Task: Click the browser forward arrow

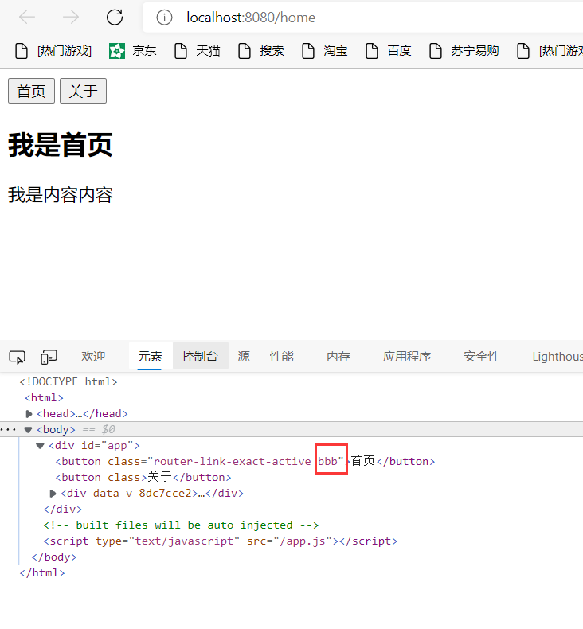Action: pyautogui.click(x=71, y=18)
